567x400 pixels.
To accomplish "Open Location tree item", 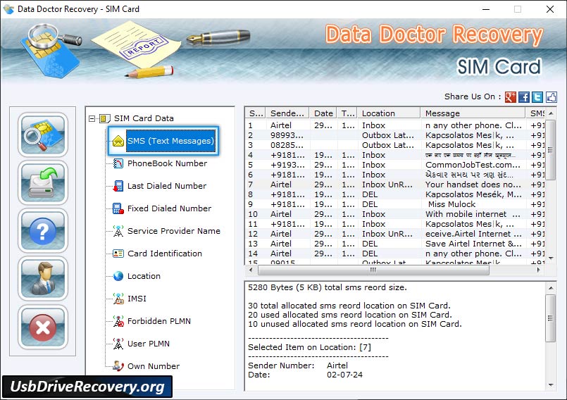I will pos(144,276).
